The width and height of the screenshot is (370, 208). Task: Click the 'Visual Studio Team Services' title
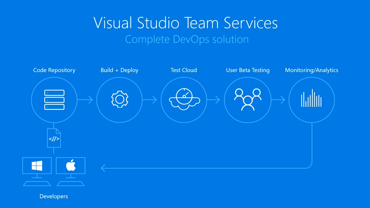click(x=185, y=23)
